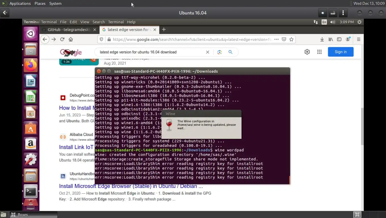Screen dimensions: 386x218
Task: Open the session power gear menu
Action: [x=359, y=22]
